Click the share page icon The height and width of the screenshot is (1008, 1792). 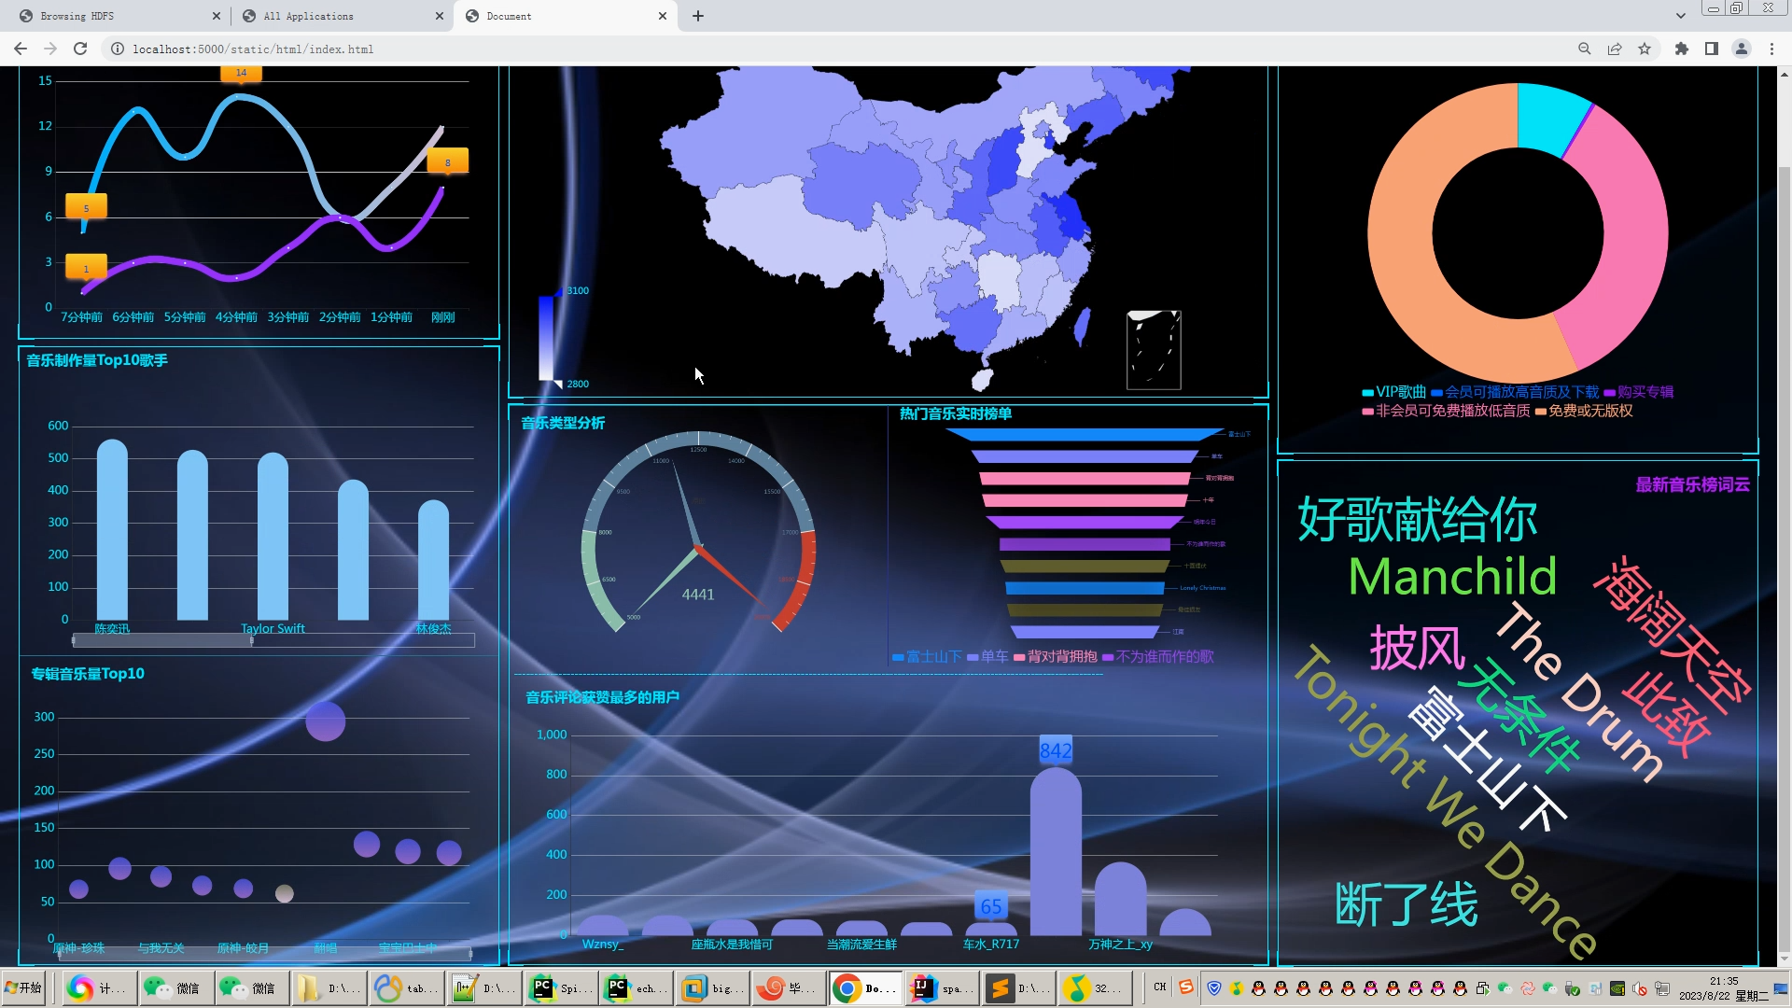tap(1614, 49)
